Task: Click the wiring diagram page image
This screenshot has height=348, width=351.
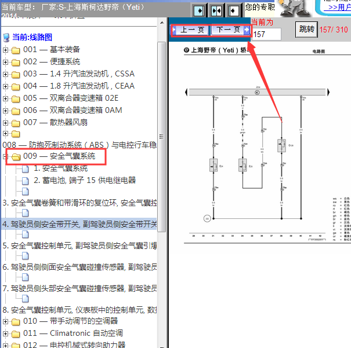Action: (267, 145)
